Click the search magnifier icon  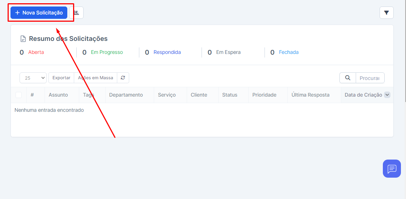coord(347,78)
